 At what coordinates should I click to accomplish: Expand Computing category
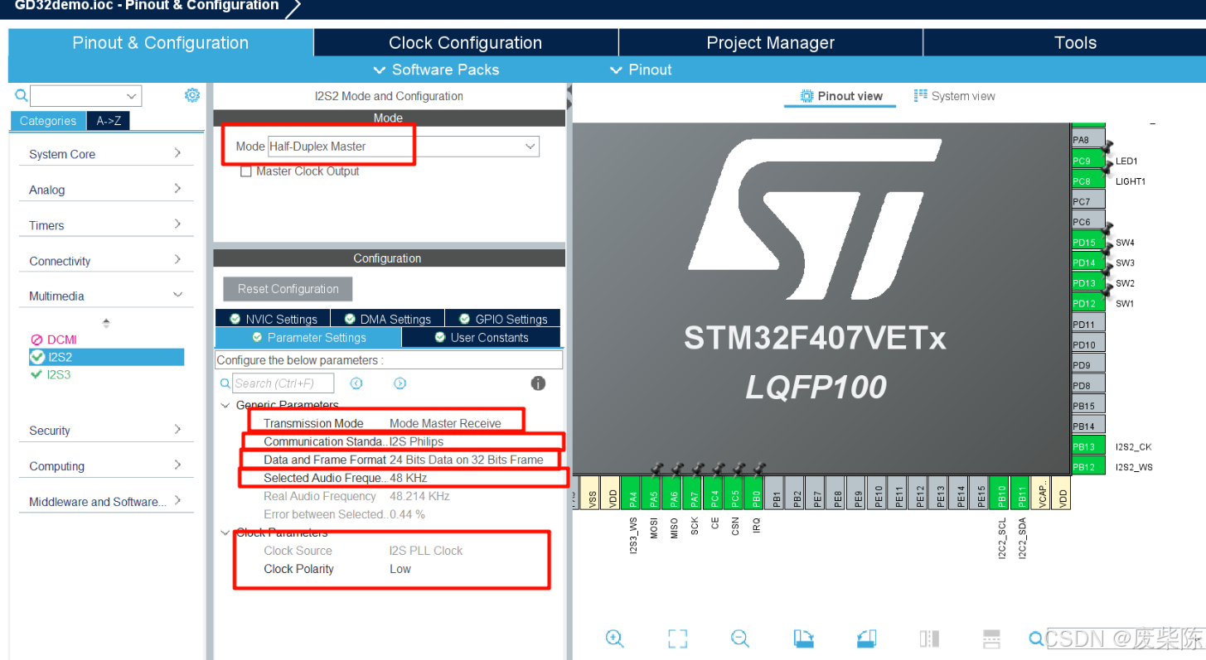(x=105, y=466)
